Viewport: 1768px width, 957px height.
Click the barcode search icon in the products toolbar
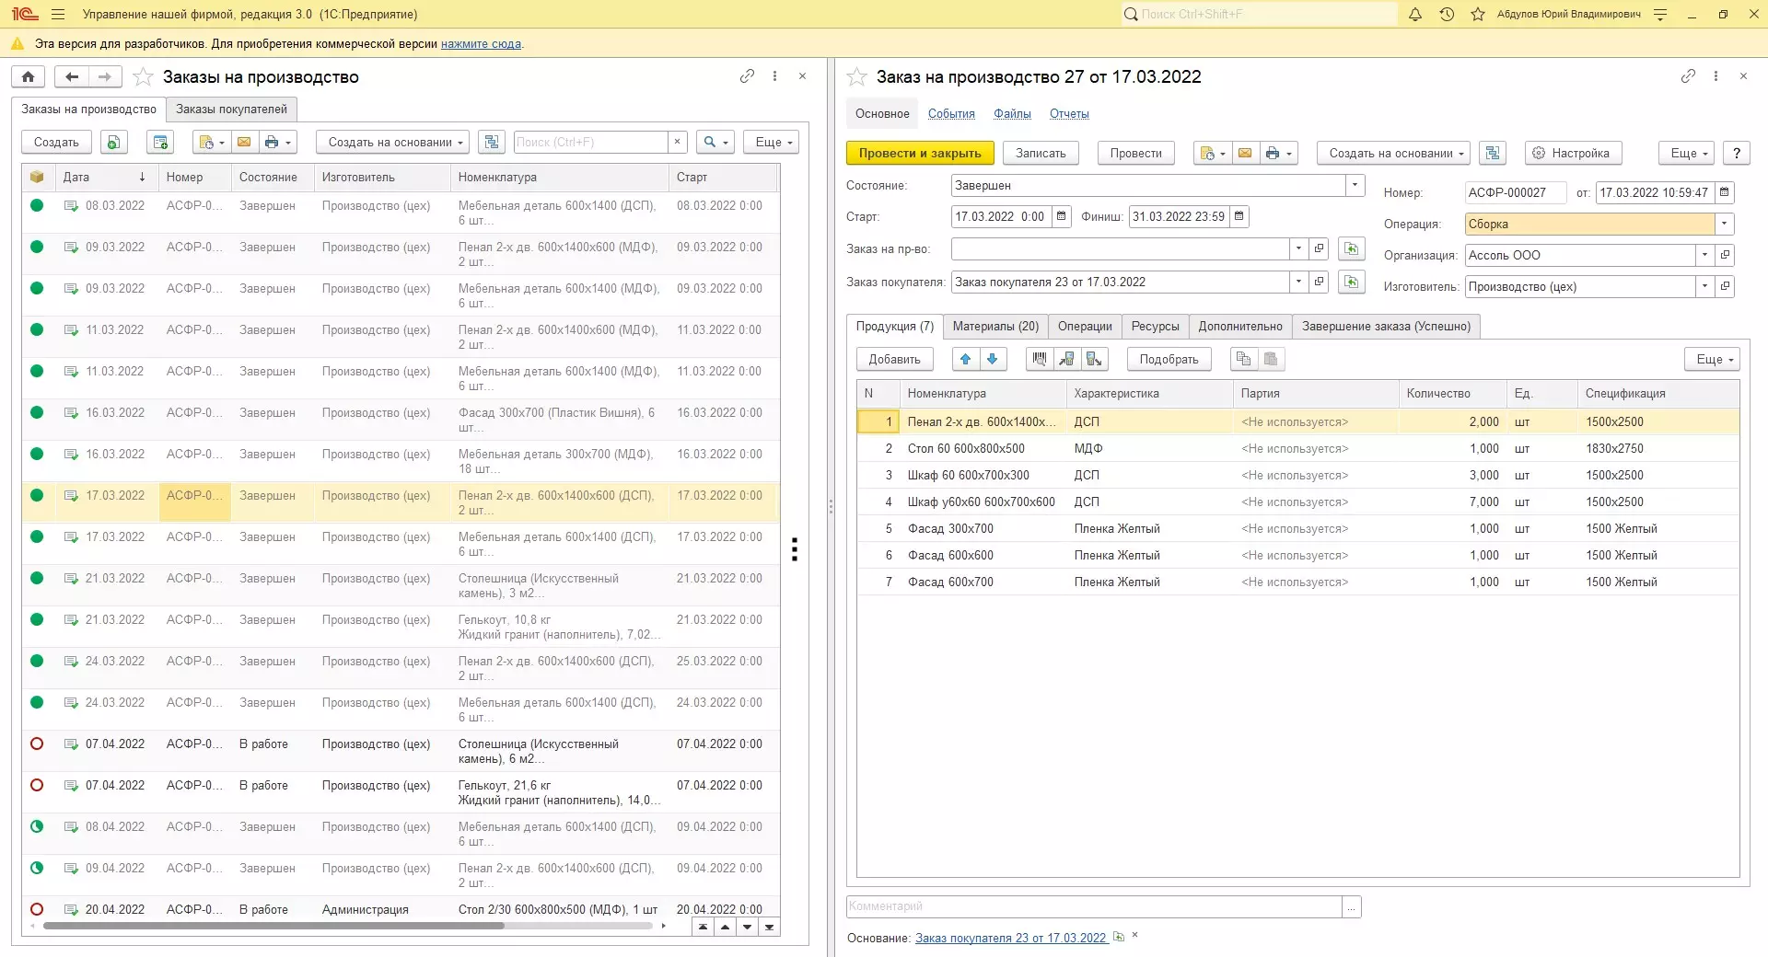(1040, 360)
